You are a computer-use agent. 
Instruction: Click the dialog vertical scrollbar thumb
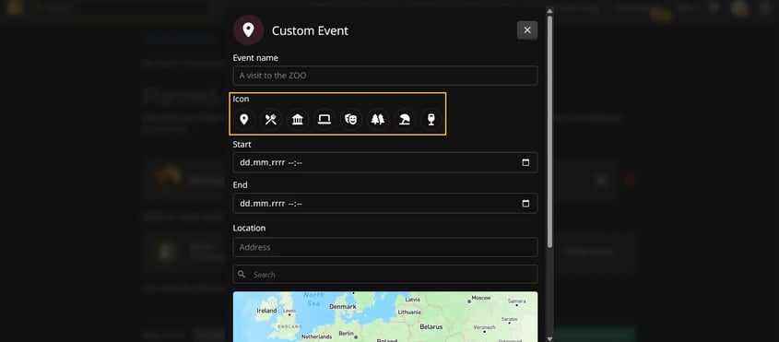point(549,131)
